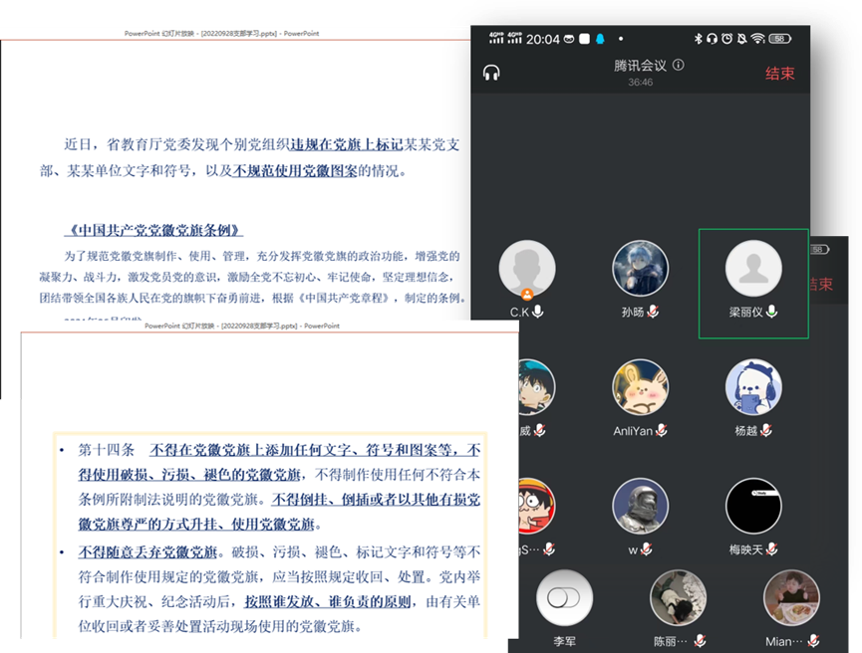
Task: Click muted mic icon next to AnliYan
Action: point(661,430)
